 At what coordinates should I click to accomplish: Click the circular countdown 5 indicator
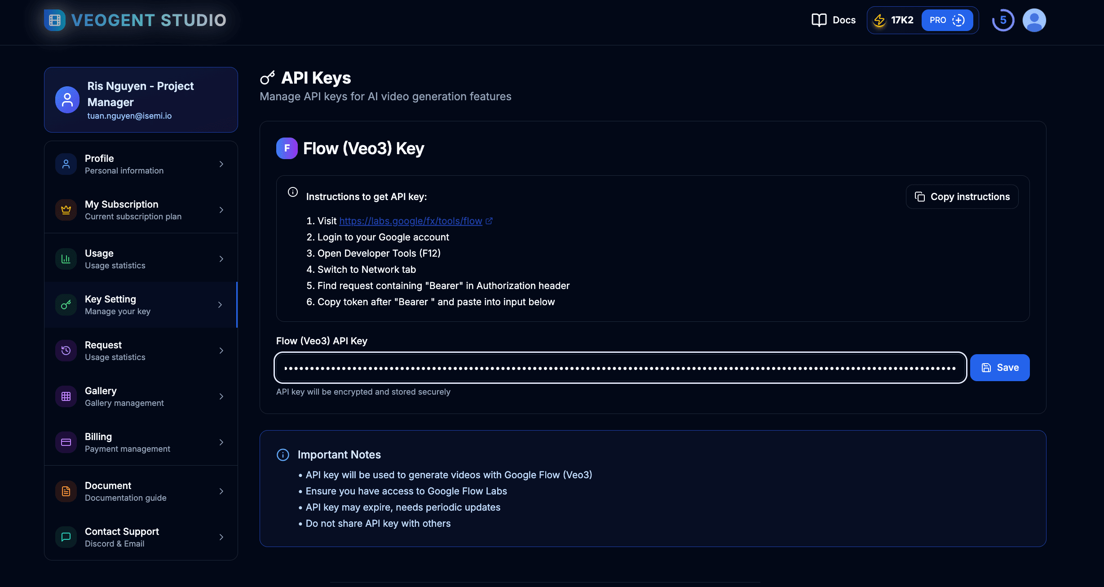click(x=1003, y=20)
